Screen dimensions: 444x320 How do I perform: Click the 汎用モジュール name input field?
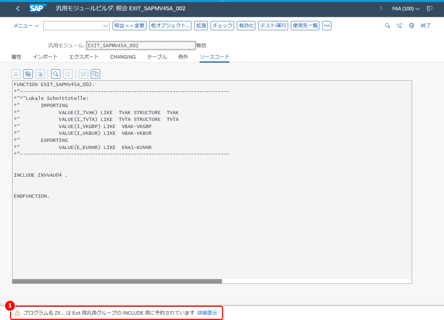(x=141, y=46)
